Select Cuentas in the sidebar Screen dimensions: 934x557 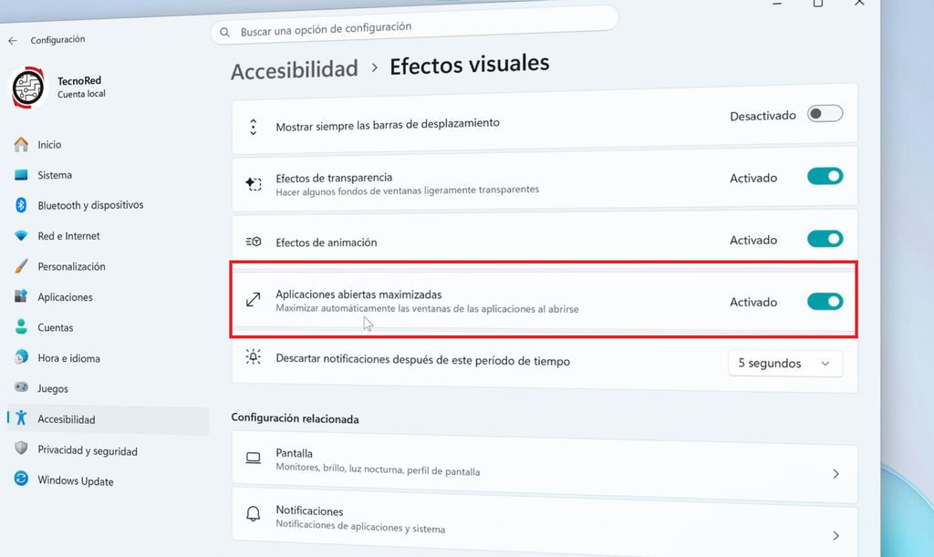pyautogui.click(x=56, y=327)
